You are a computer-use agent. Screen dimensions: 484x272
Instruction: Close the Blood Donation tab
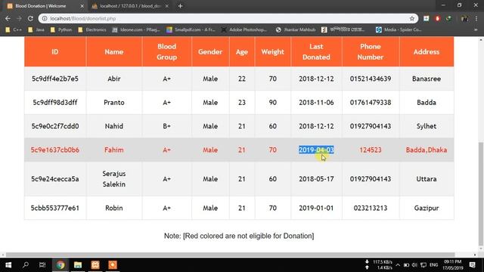(x=82, y=6)
